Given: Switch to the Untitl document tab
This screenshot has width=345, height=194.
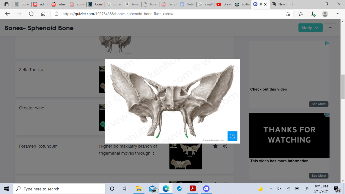Looking at the screenshot, I should (187, 4).
